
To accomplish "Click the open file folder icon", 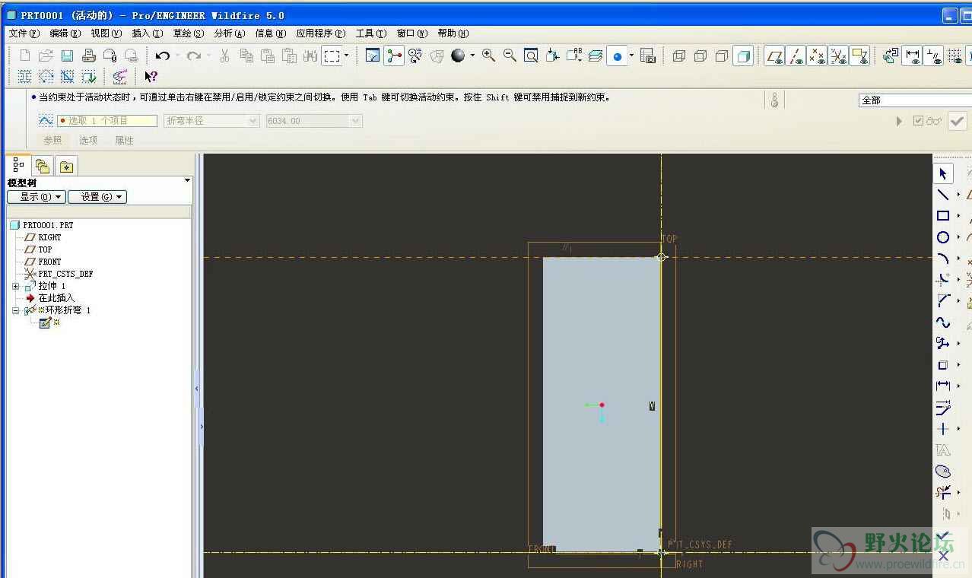I will 46,56.
